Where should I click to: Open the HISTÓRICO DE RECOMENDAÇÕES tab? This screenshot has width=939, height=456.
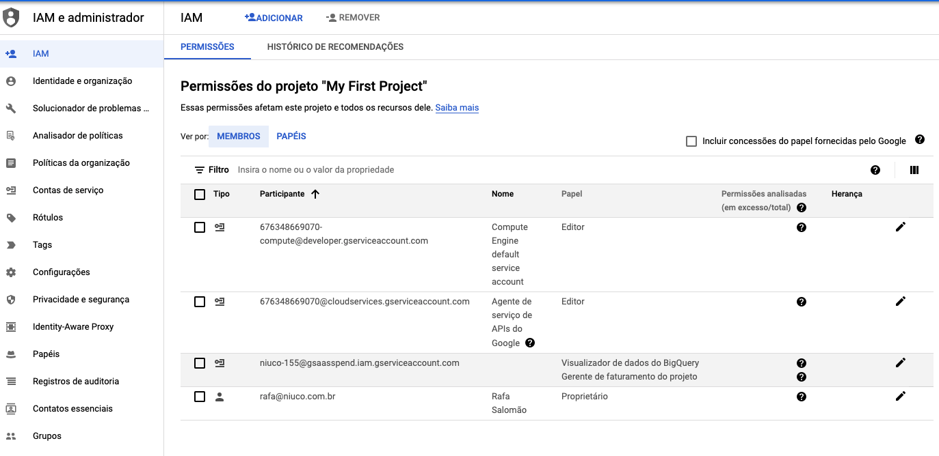pyautogui.click(x=335, y=47)
